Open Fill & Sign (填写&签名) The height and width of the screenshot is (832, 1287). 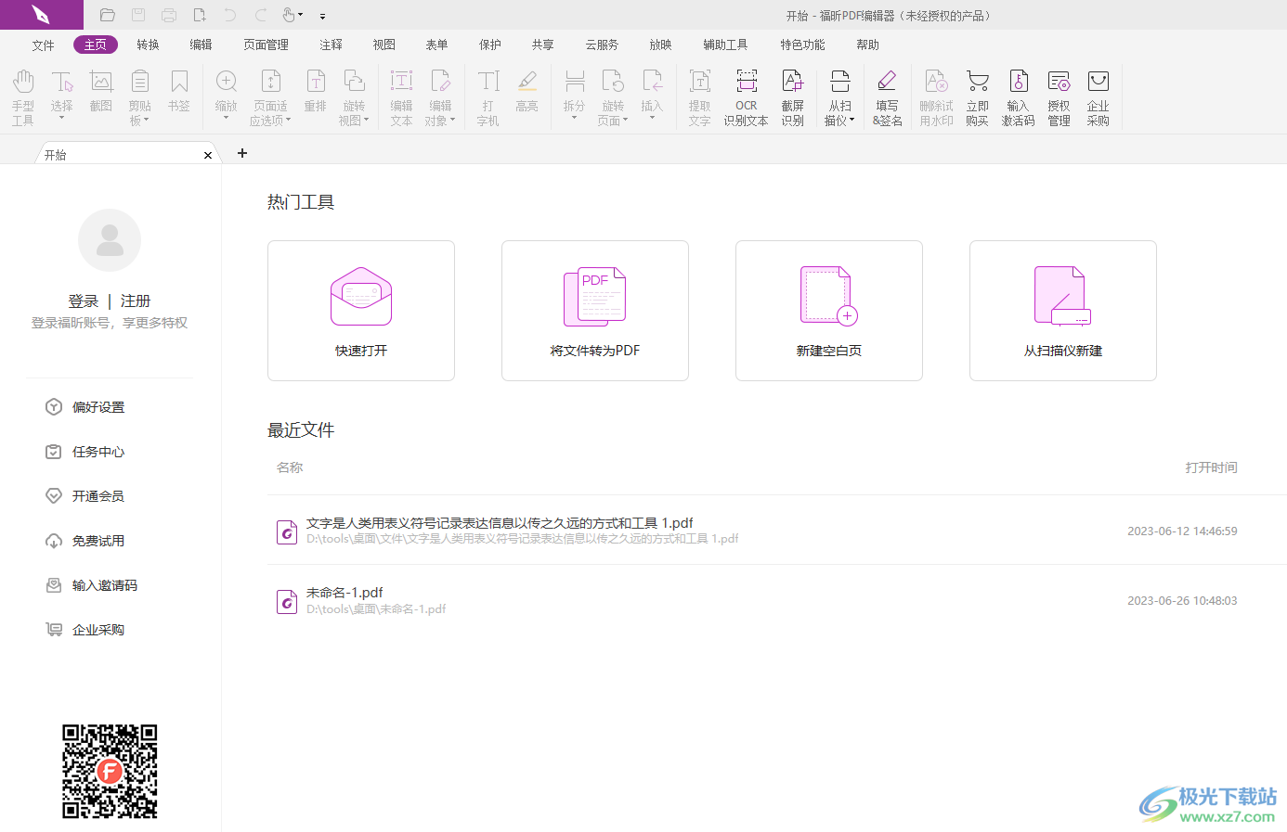click(887, 96)
